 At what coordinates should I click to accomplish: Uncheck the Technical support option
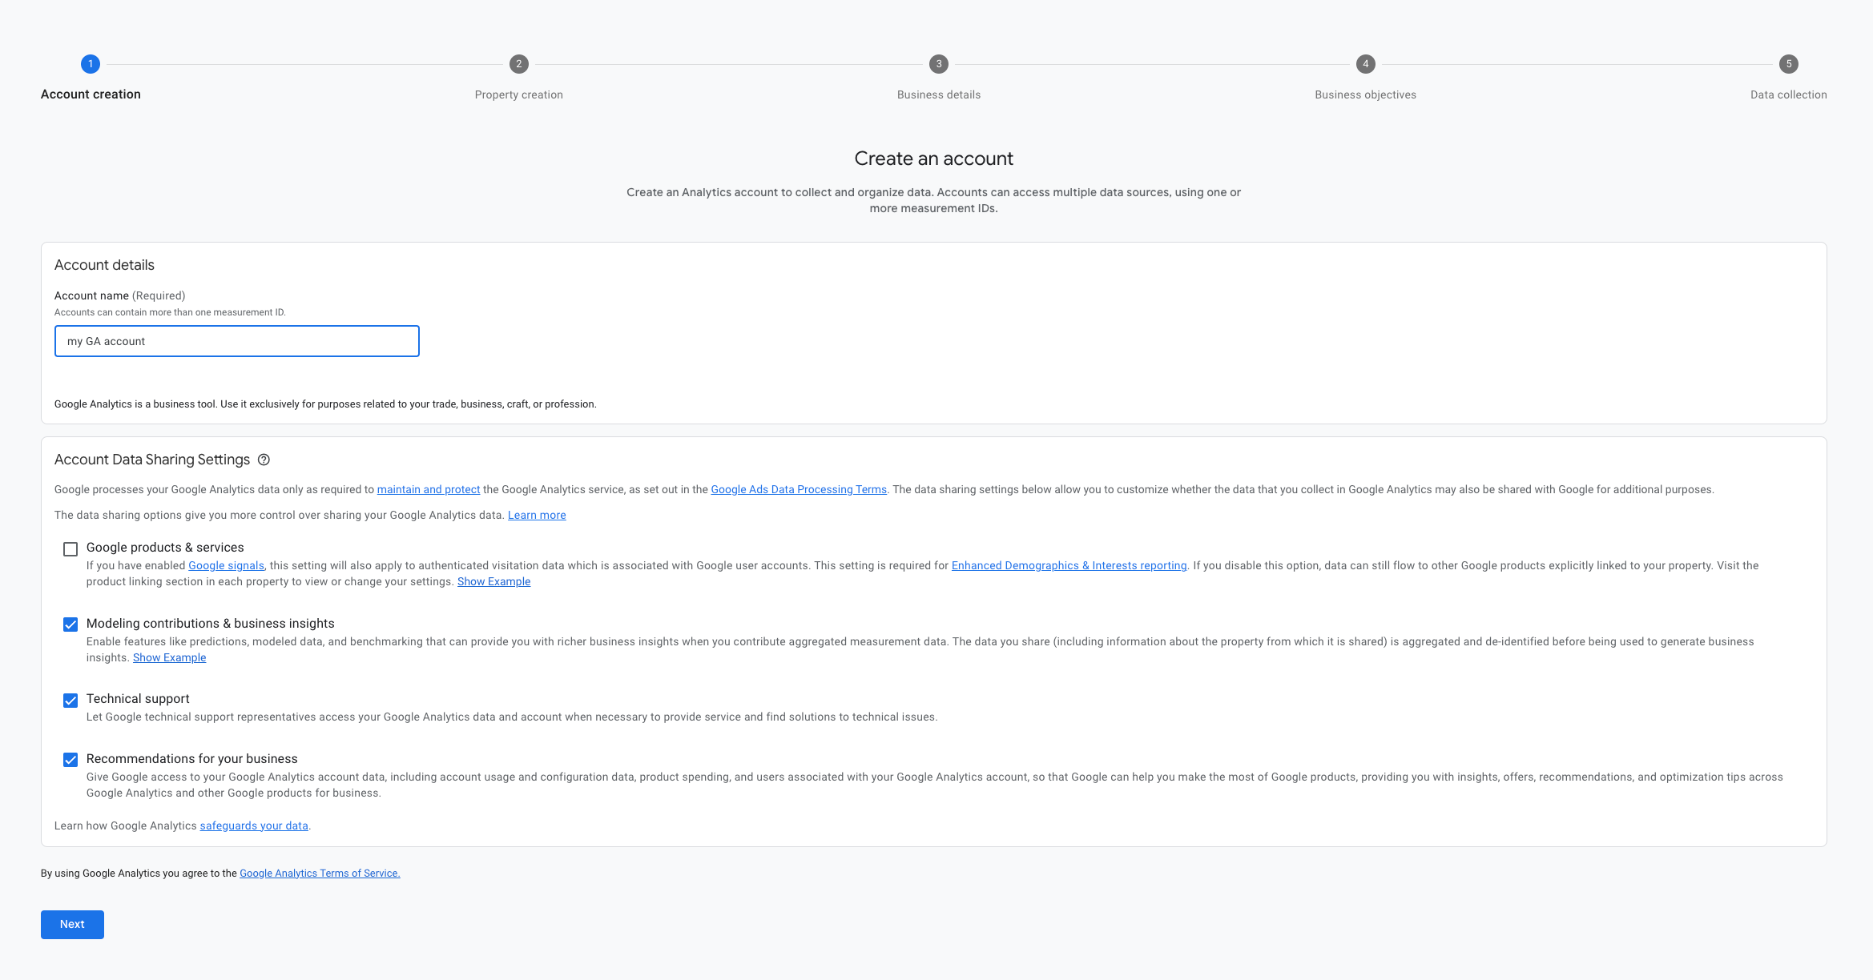point(70,700)
